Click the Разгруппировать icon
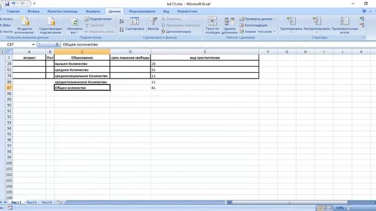This screenshot has width=376, height=211. coord(317,21)
